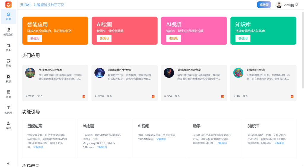
Task: Open 知识库 in the sidebar
Action: (x=8, y=110)
